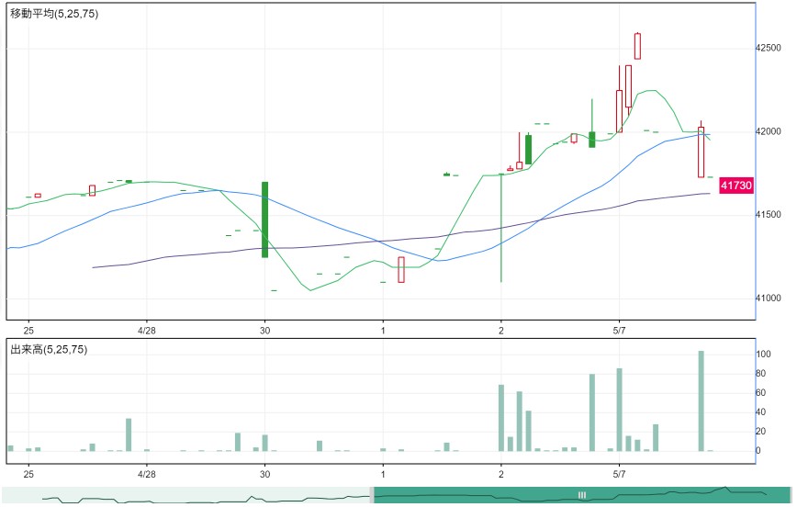Viewport: 797px width, 507px height.
Task: Click the 5/7 date under the volume chart
Action: [619, 475]
